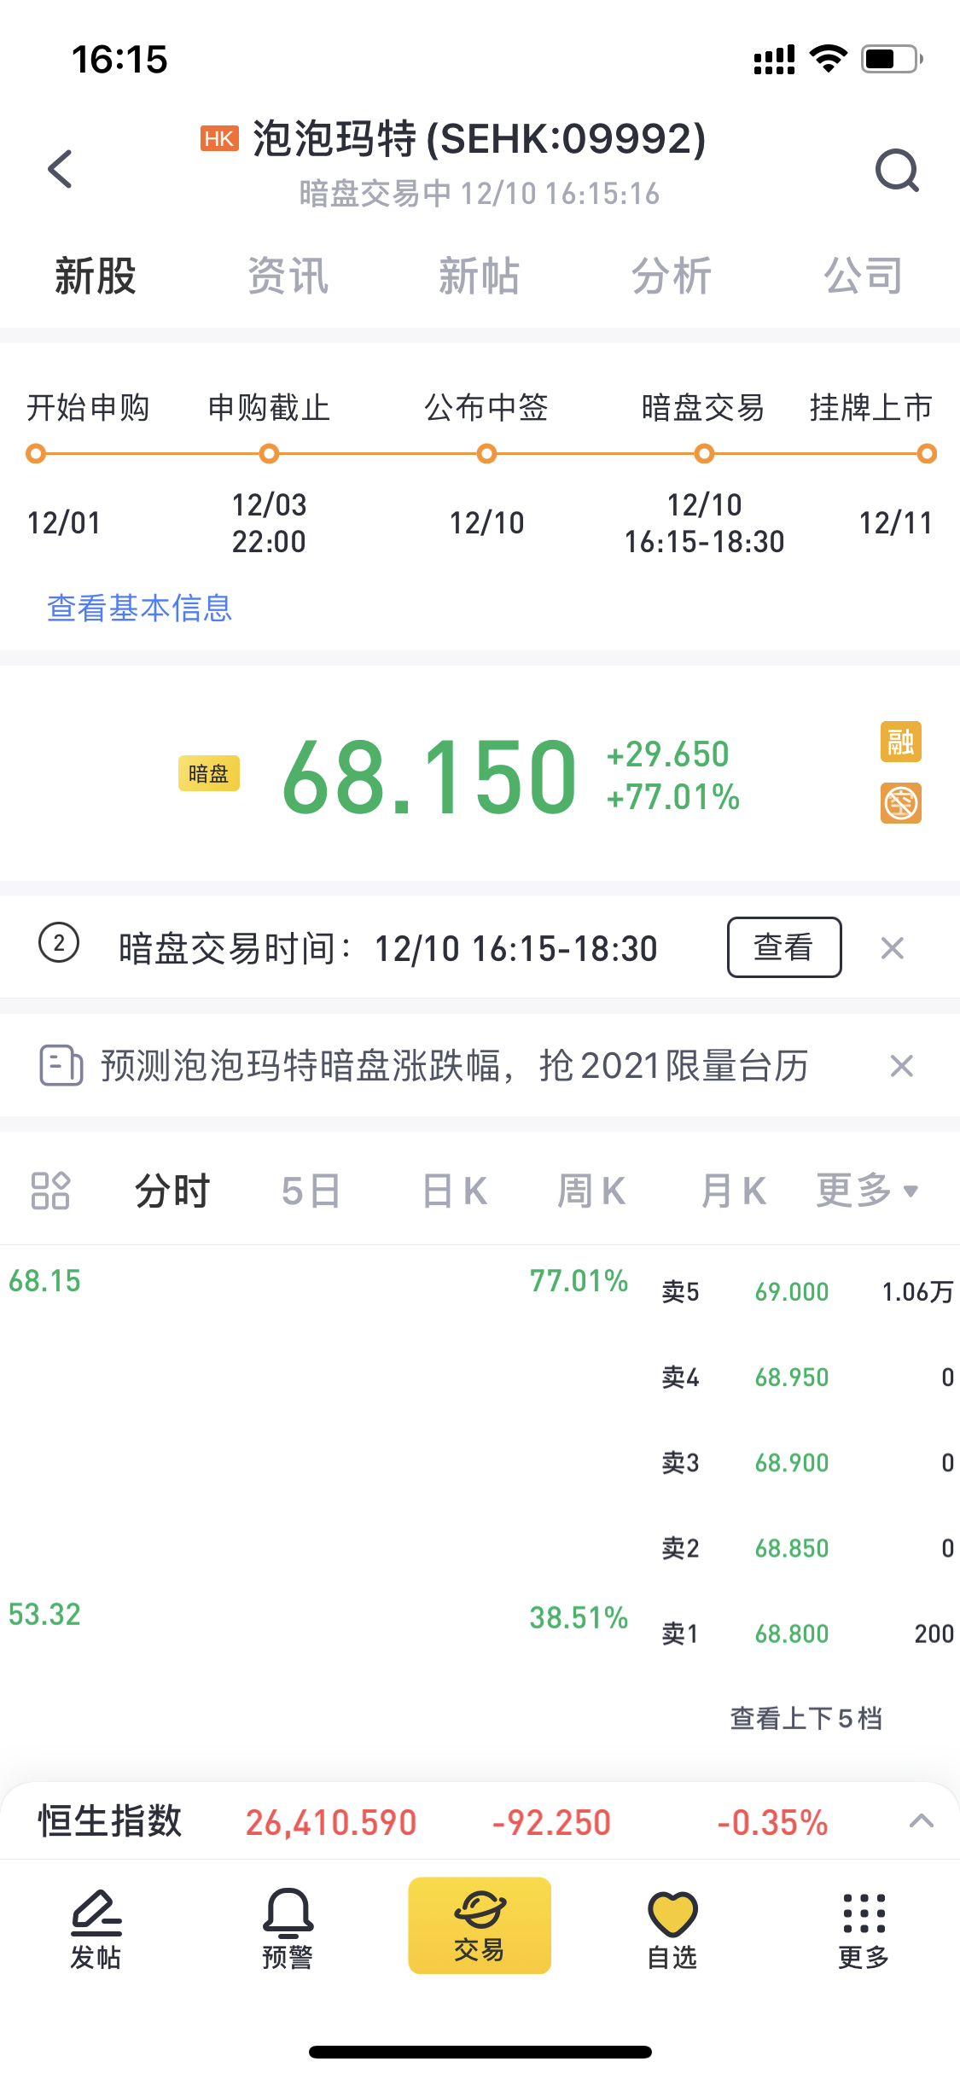Tap the +77.01% change percentage

pyautogui.click(x=672, y=797)
